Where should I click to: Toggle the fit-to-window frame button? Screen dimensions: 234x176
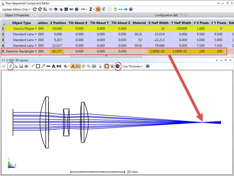coord(107,66)
